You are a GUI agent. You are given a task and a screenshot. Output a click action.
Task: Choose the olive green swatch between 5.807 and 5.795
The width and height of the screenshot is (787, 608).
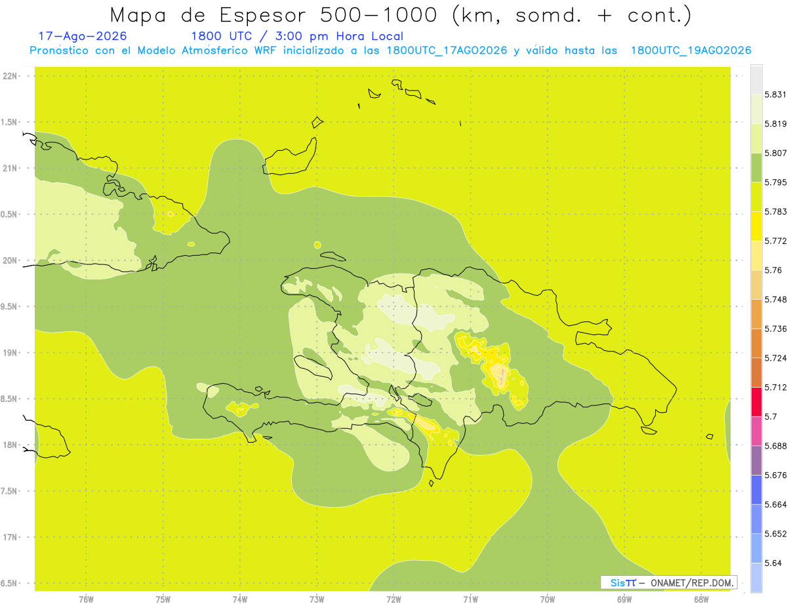pos(756,167)
